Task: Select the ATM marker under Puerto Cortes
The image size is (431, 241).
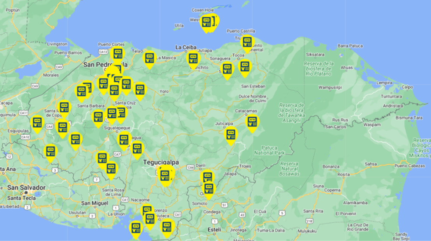Action: pos(117,54)
